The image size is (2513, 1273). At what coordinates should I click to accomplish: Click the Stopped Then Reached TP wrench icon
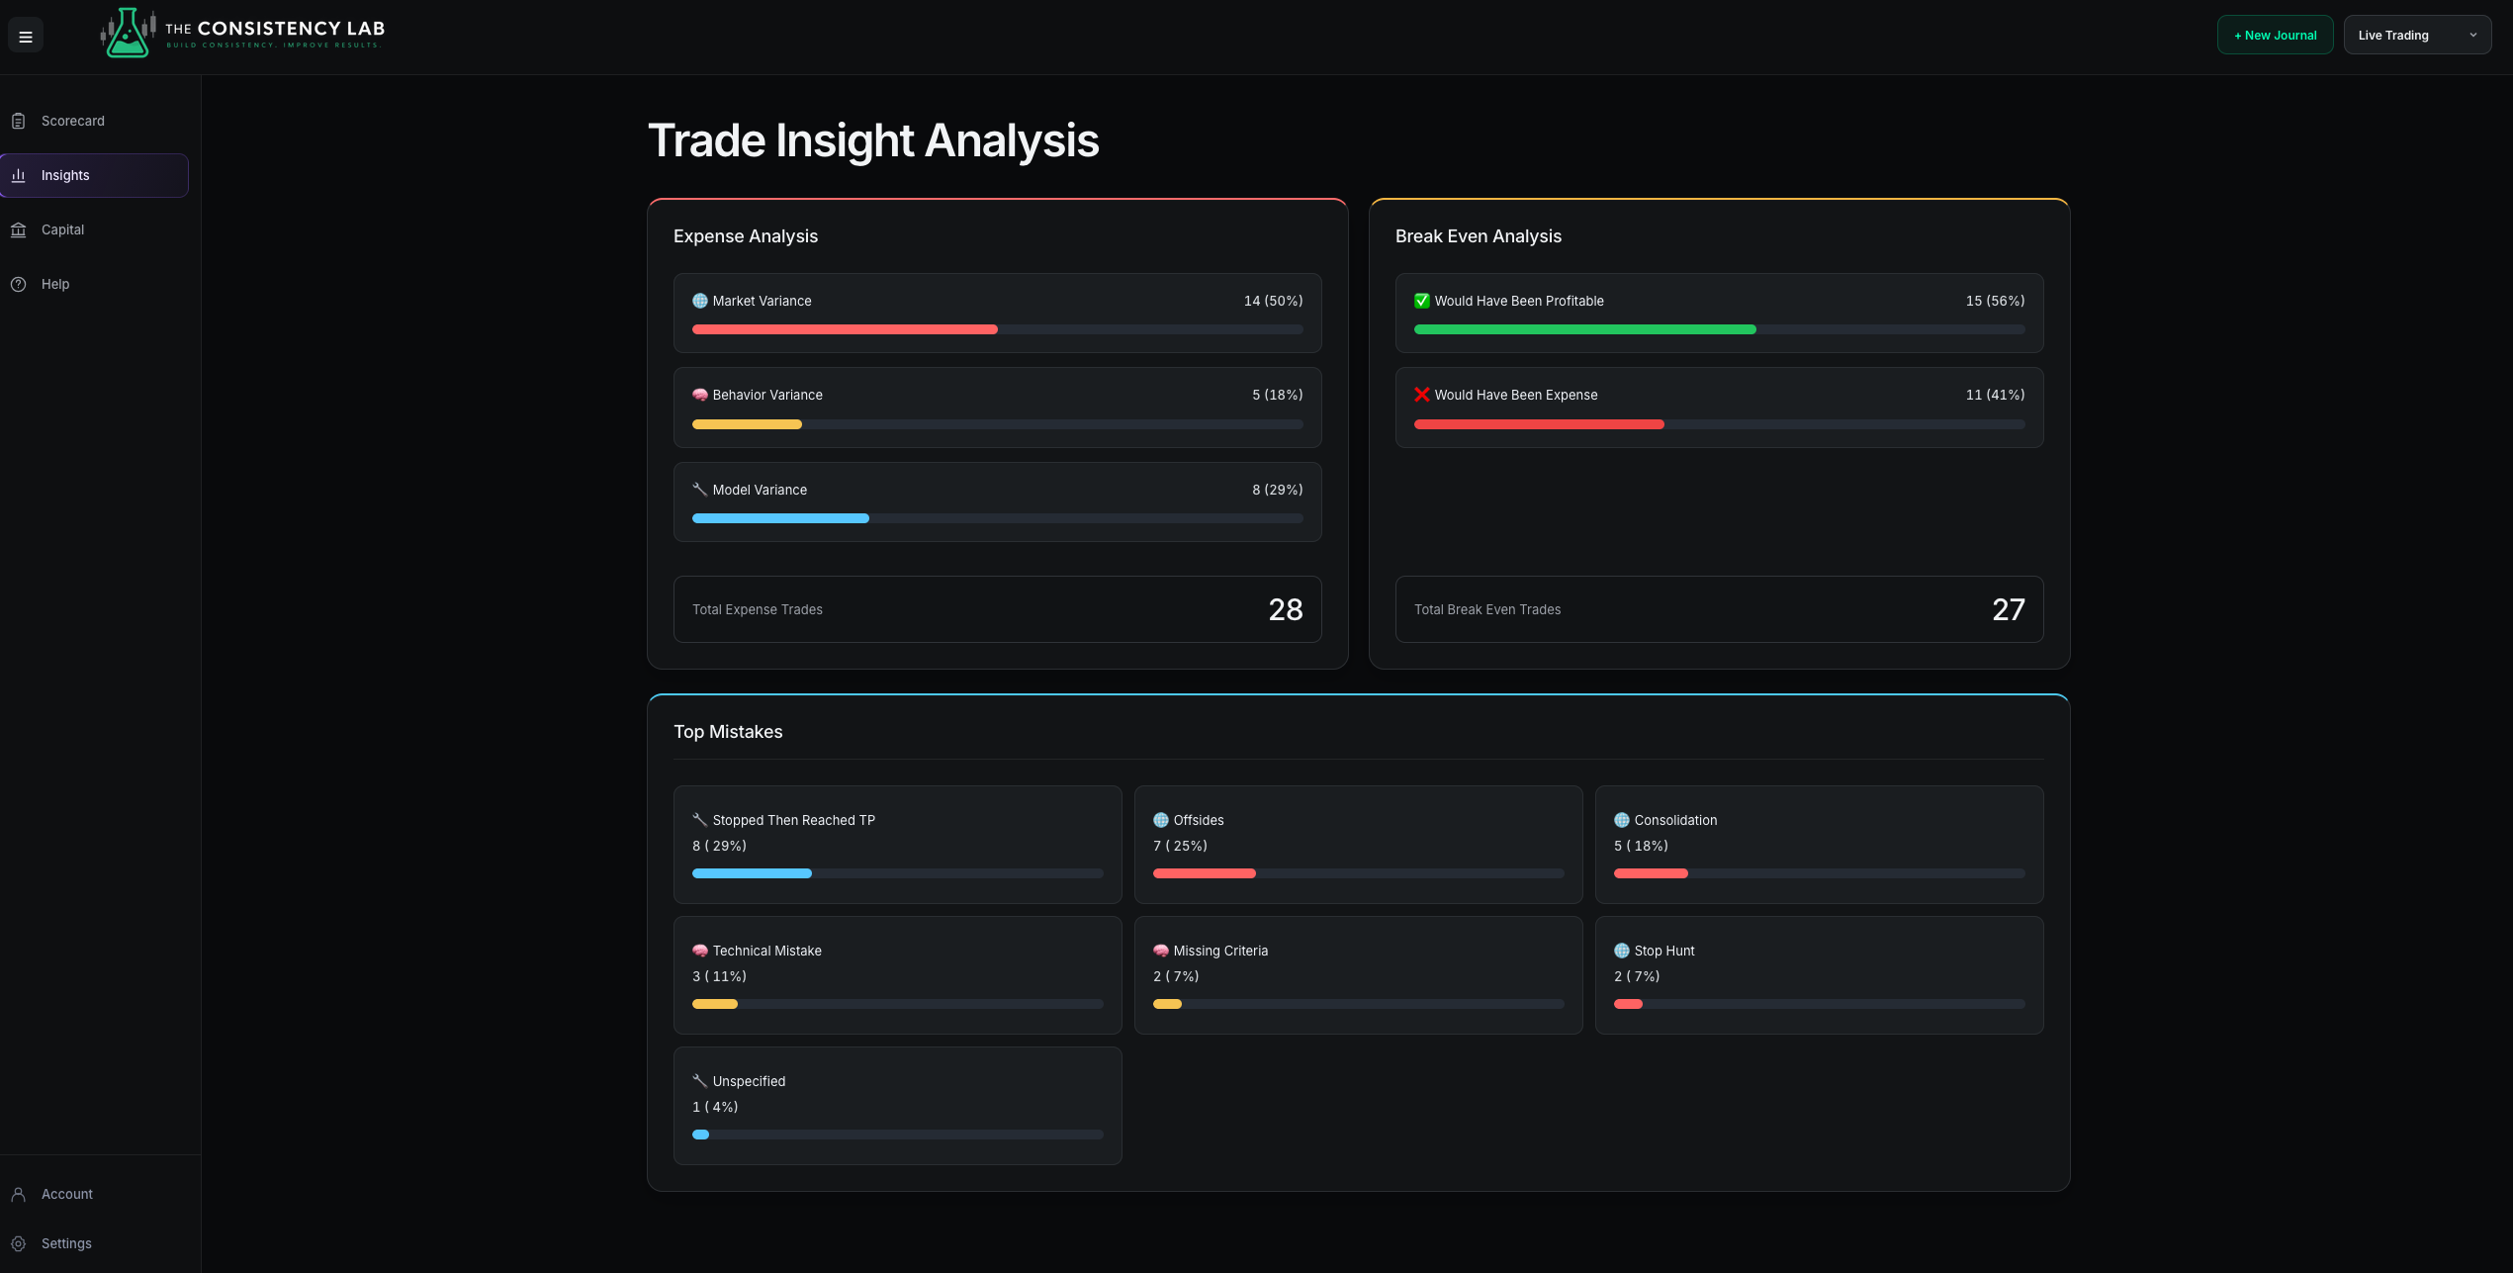[700, 820]
